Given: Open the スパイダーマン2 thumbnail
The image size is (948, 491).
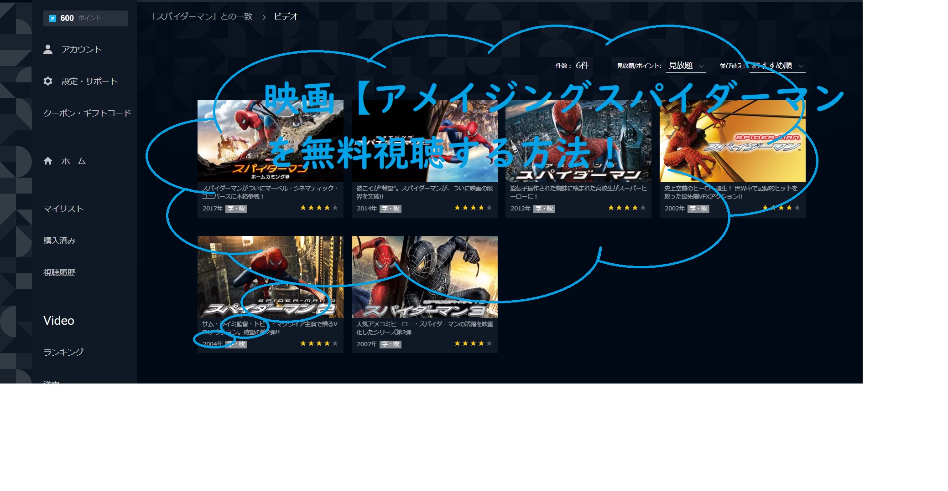Looking at the screenshot, I should [271, 277].
